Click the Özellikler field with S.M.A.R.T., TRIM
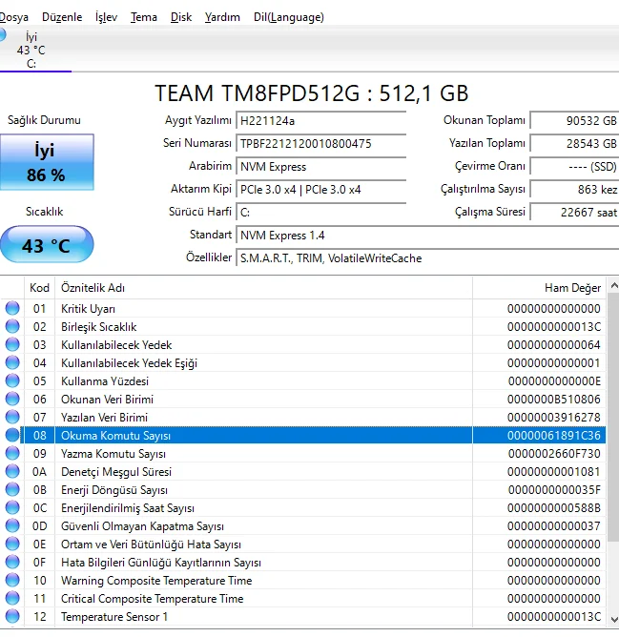The width and height of the screenshot is (619, 637). (x=427, y=258)
